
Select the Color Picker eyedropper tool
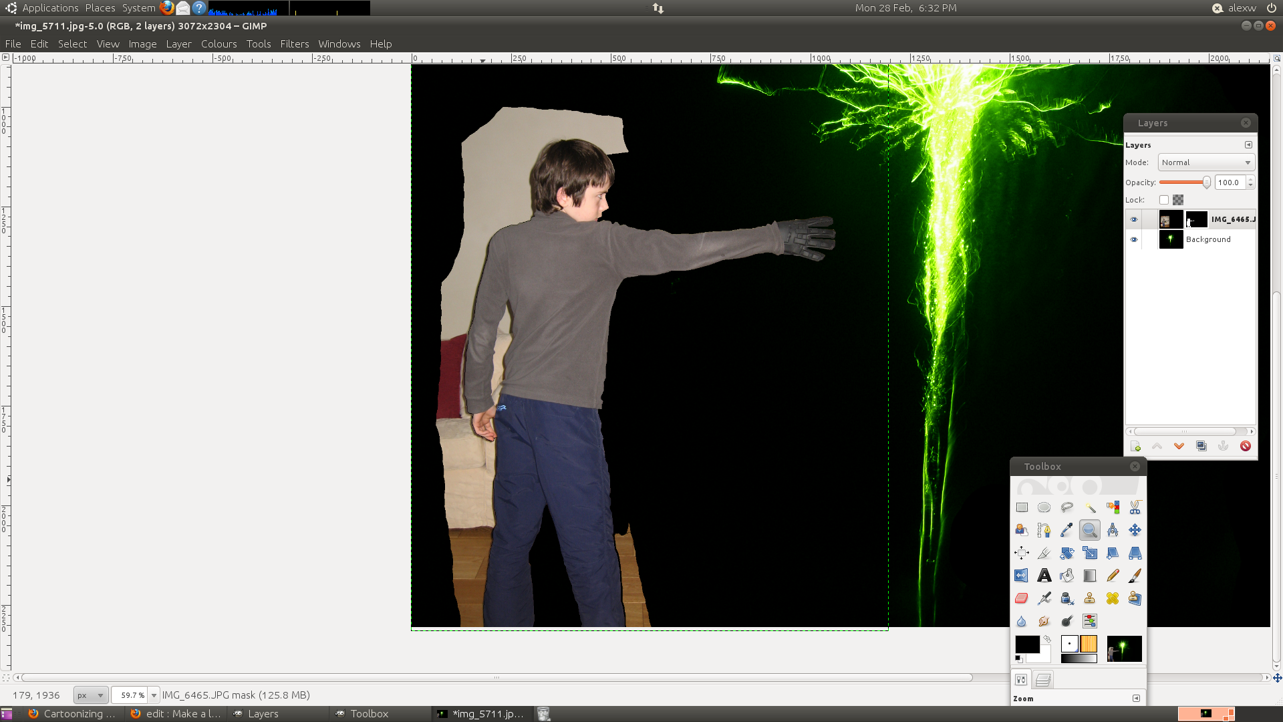click(1067, 530)
